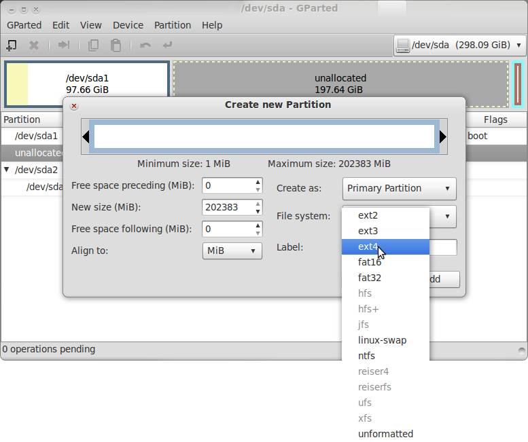Click the boot flag of /dev/sda1

pos(478,136)
